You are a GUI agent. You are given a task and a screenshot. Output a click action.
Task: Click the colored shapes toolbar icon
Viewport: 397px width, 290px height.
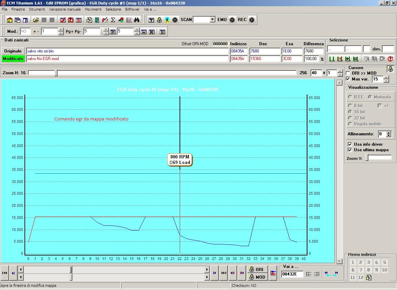tap(121, 20)
